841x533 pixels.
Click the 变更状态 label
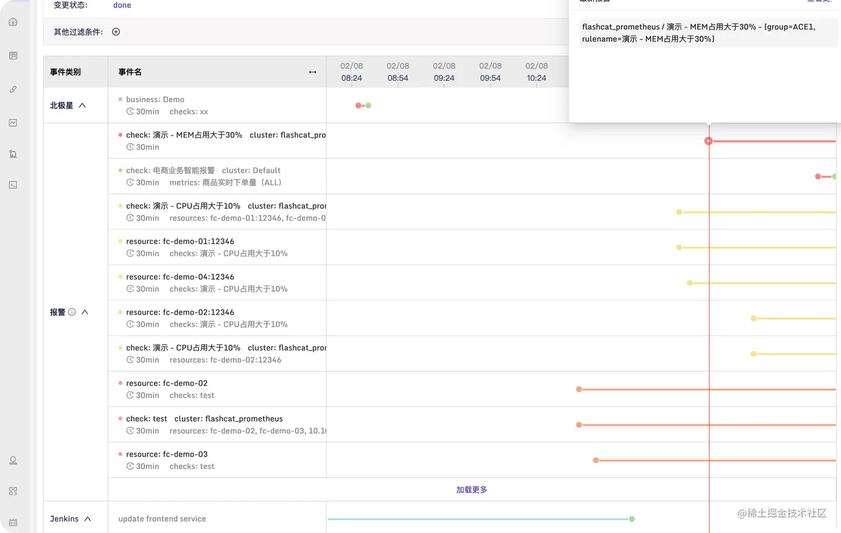[x=71, y=5]
